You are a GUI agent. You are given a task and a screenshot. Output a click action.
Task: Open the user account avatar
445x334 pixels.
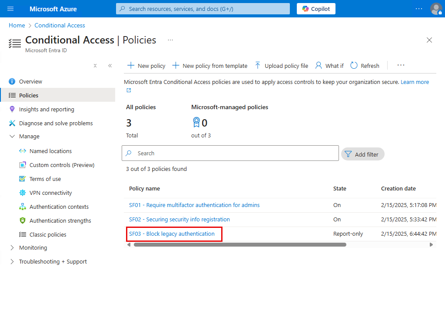pos(436,9)
